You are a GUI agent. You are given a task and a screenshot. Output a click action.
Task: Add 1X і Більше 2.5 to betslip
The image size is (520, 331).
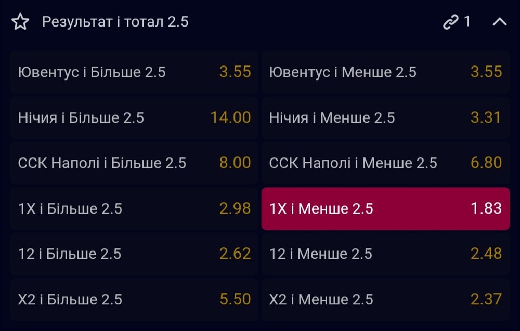click(134, 209)
